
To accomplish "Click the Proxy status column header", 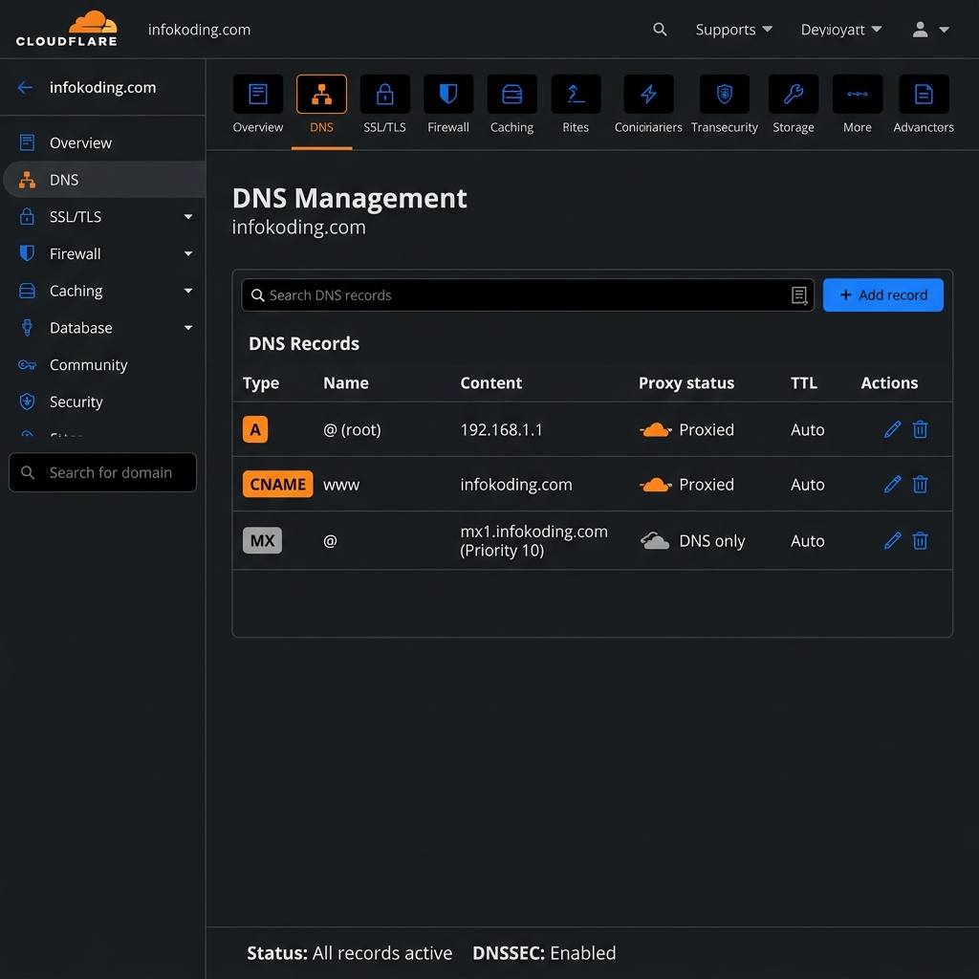I will (x=686, y=383).
